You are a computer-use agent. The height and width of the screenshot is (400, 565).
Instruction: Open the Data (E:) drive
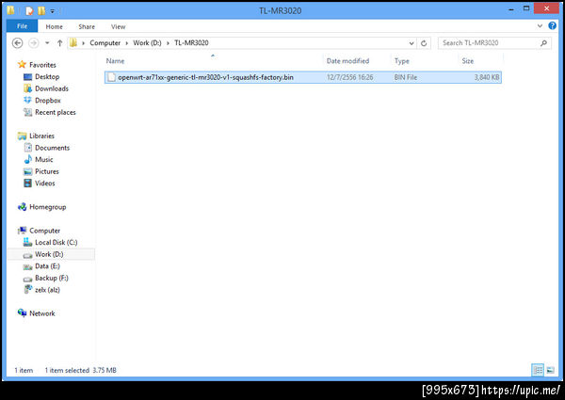click(x=47, y=266)
